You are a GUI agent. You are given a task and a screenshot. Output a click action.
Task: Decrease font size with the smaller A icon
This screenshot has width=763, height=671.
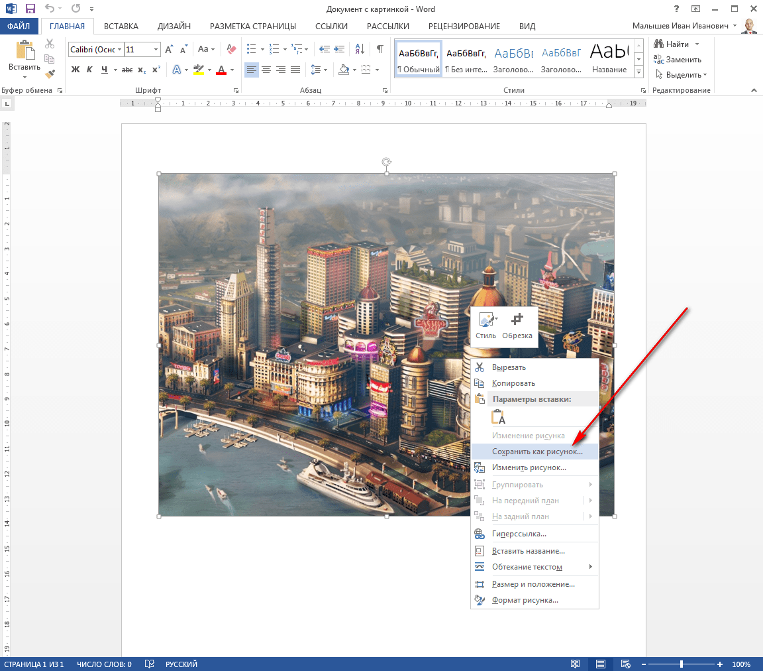183,49
